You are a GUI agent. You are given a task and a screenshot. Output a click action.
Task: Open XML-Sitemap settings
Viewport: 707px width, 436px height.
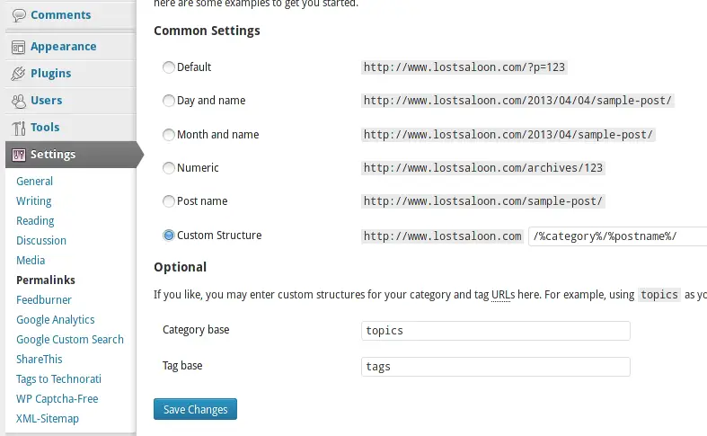[48, 419]
